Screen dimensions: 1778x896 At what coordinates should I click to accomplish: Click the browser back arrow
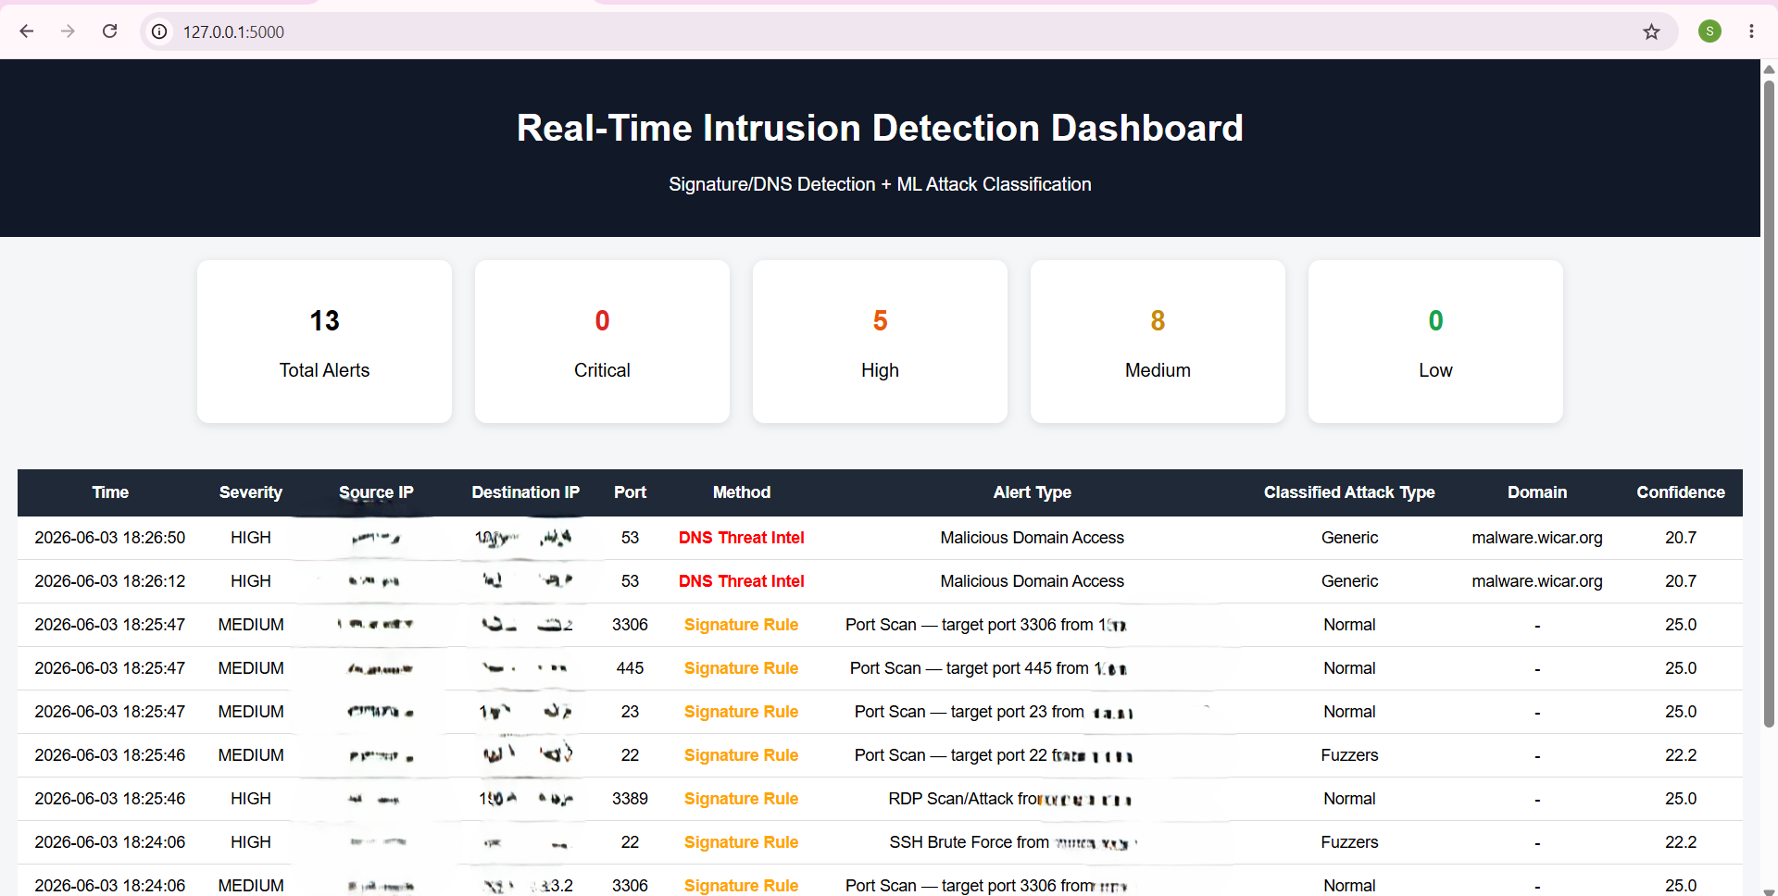point(27,31)
